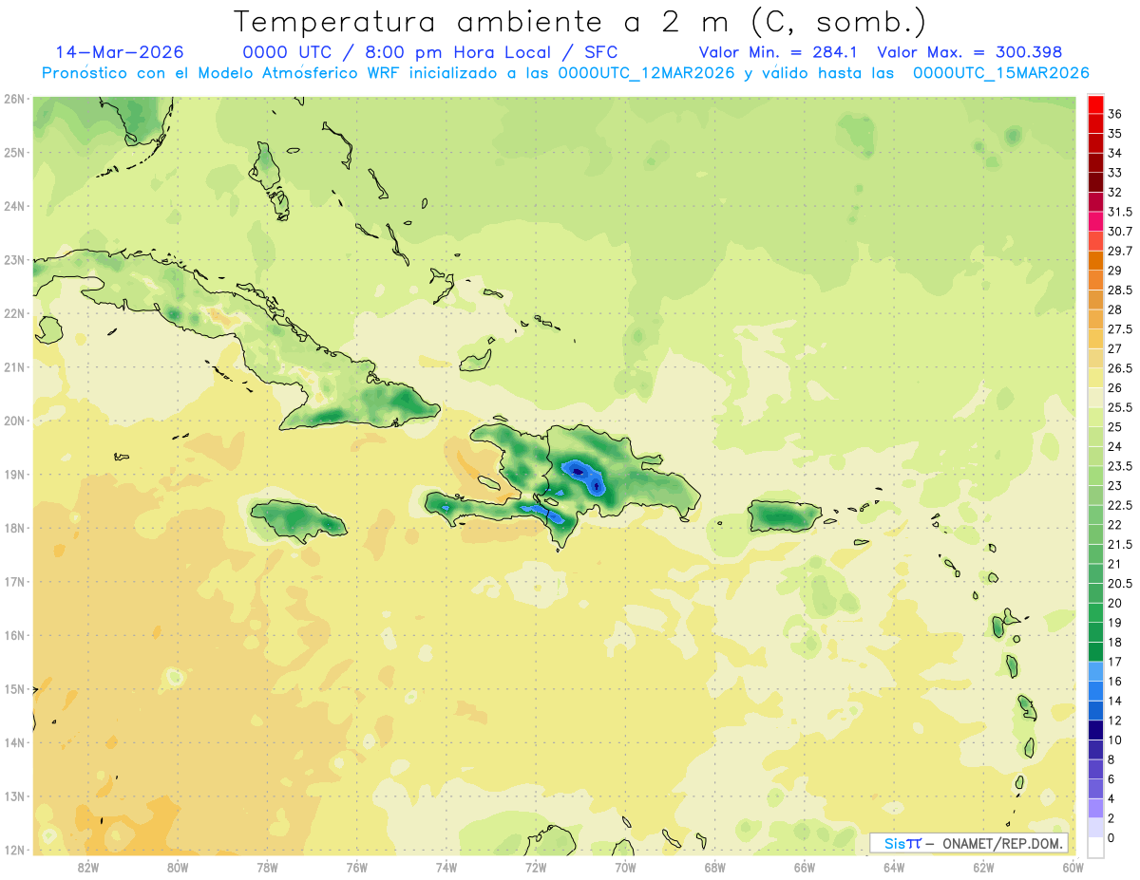Image resolution: width=1140 pixels, height=880 pixels.
Task: Click the '31.5' legend value
Action: pyautogui.click(x=1120, y=212)
